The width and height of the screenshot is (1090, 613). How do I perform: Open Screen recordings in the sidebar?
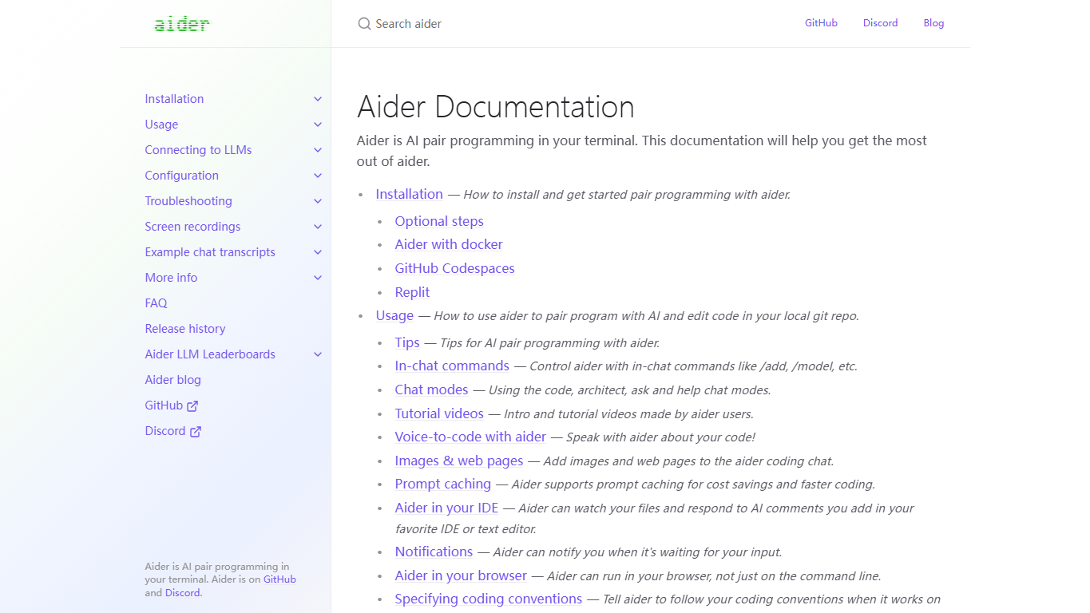coord(192,227)
